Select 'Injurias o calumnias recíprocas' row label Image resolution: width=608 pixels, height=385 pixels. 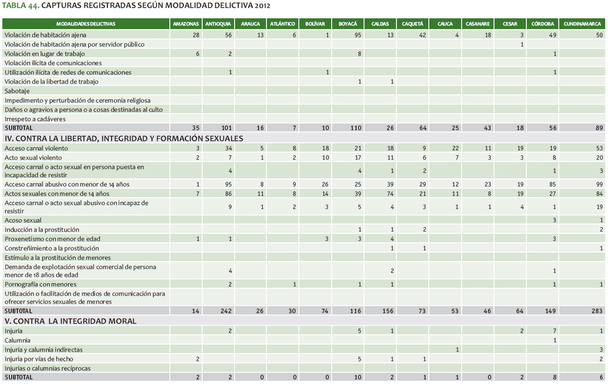coord(47,369)
